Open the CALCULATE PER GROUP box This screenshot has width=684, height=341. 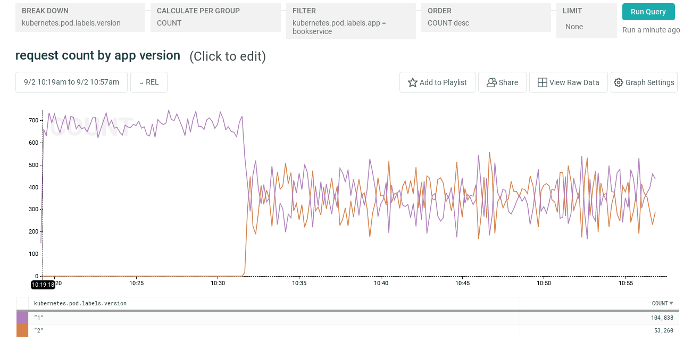click(x=215, y=18)
